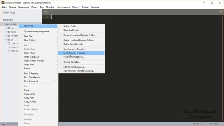Choose Open In New Window
The width and height of the screenshot is (224, 126).
(38, 61)
